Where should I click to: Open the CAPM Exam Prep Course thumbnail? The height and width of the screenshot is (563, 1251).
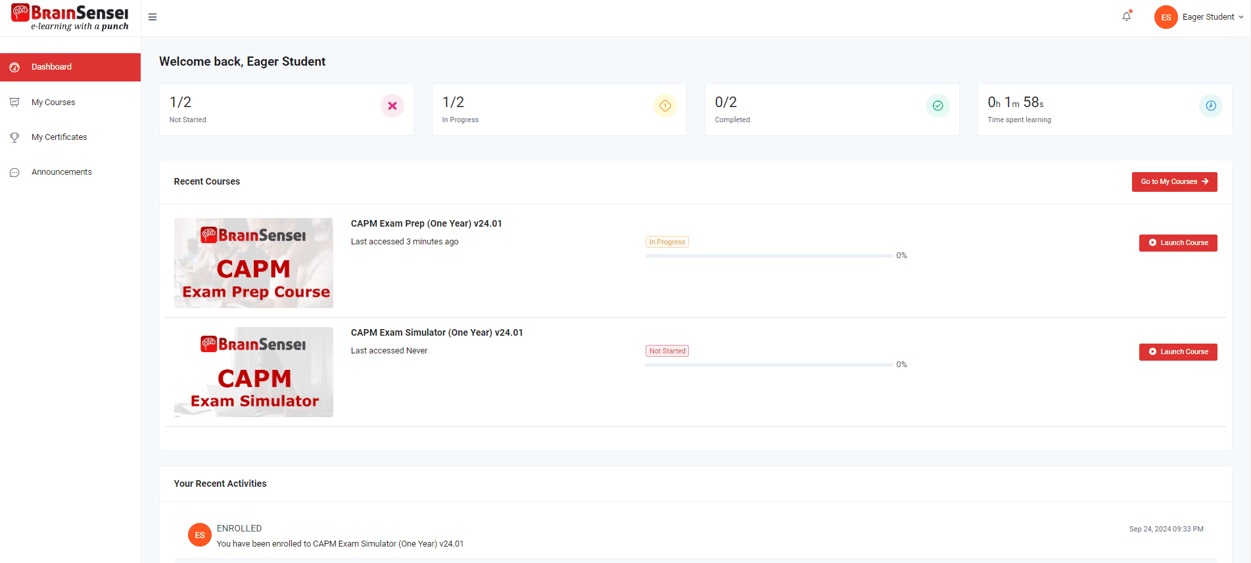click(x=254, y=263)
